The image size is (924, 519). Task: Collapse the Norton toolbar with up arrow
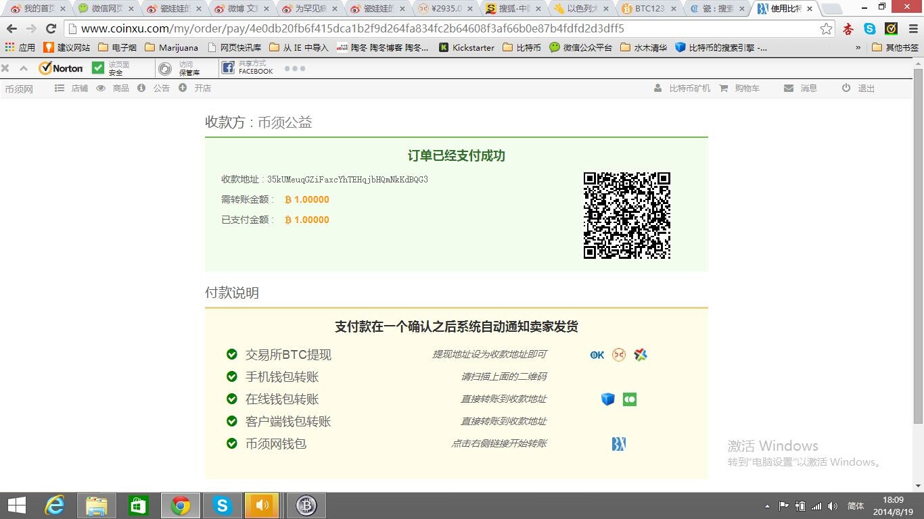click(24, 68)
